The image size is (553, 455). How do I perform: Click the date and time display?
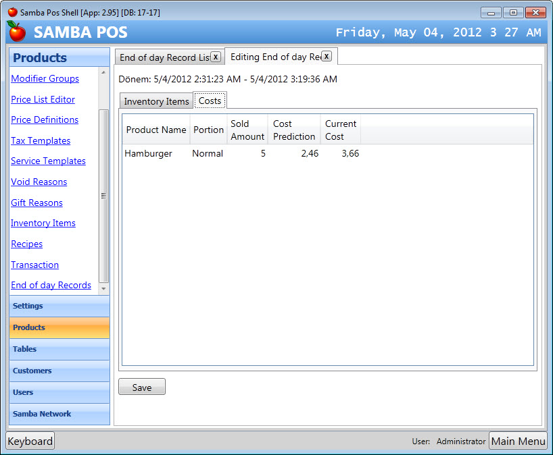[438, 32]
